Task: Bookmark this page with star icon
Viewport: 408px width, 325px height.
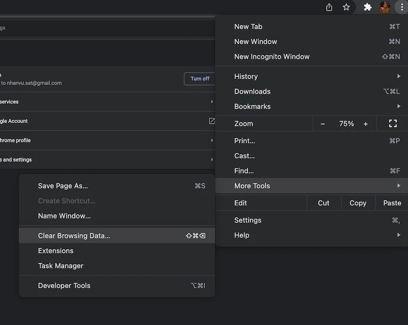Action: pos(346,7)
